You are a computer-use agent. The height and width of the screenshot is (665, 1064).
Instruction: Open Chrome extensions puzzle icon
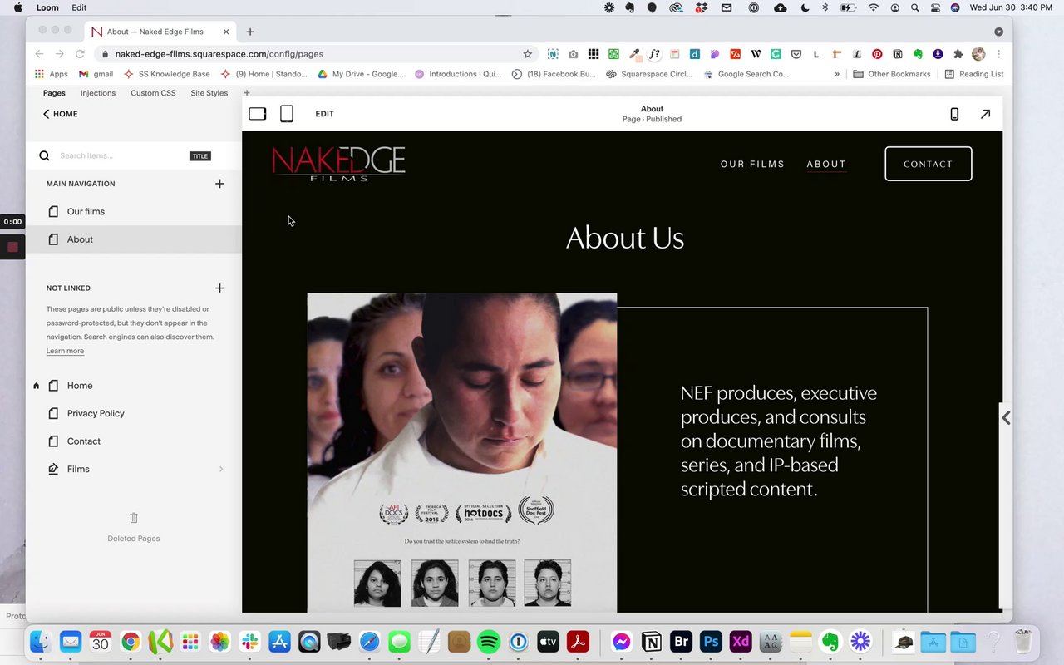click(958, 54)
